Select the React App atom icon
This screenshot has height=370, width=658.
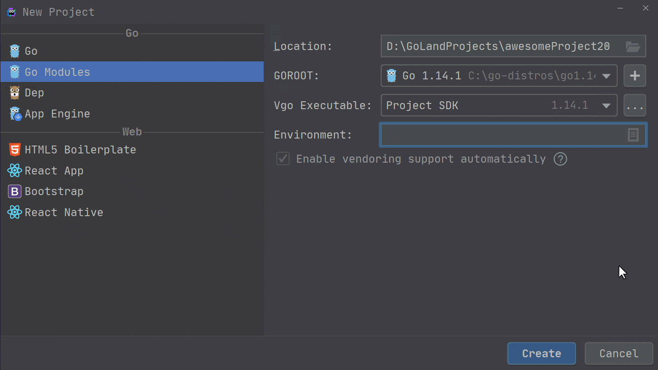(x=14, y=171)
